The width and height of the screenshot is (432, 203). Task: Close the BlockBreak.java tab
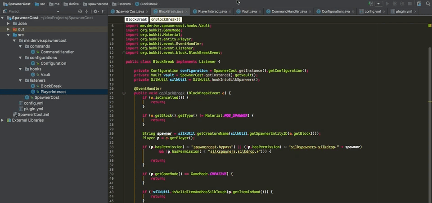[186, 12]
